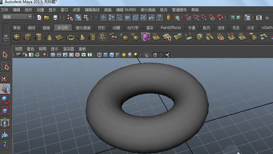Select the arrow Select tool
Viewport: 273px width, 154px height.
pyautogui.click(x=5, y=55)
